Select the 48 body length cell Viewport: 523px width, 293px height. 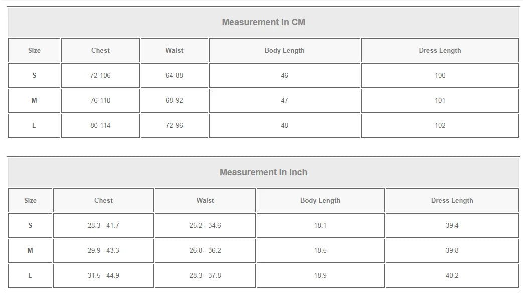point(284,126)
